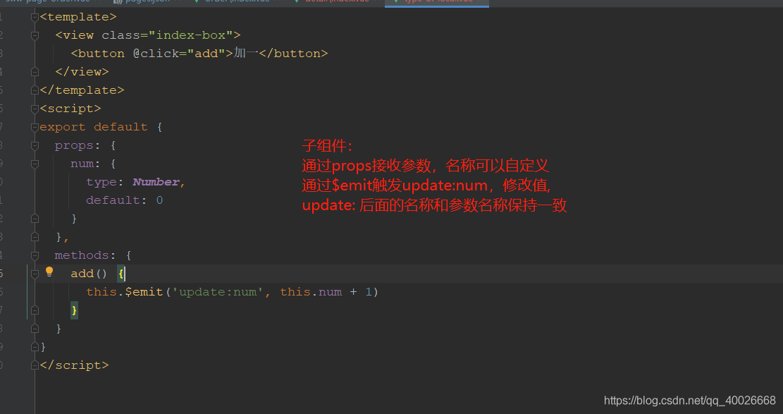Viewport: 783px width, 414px height.
Task: Place cursor on default: 0 line
Action: [x=124, y=200]
